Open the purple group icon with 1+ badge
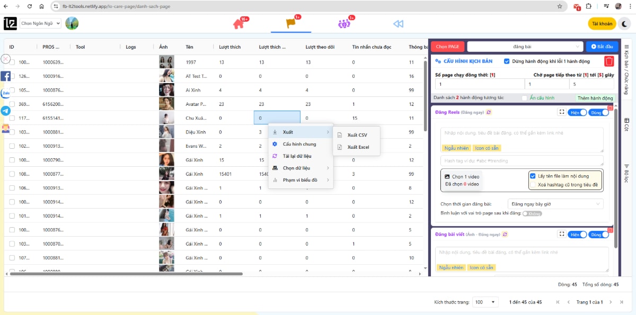636x315 pixels. pos(343,24)
